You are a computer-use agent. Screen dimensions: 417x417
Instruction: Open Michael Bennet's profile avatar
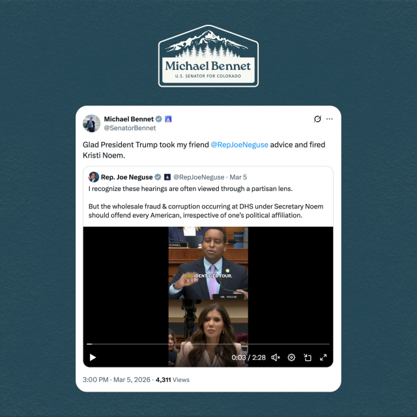click(91, 123)
